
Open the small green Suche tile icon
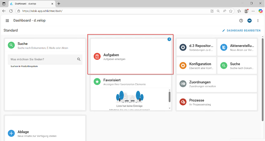pyautogui.click(x=224, y=66)
